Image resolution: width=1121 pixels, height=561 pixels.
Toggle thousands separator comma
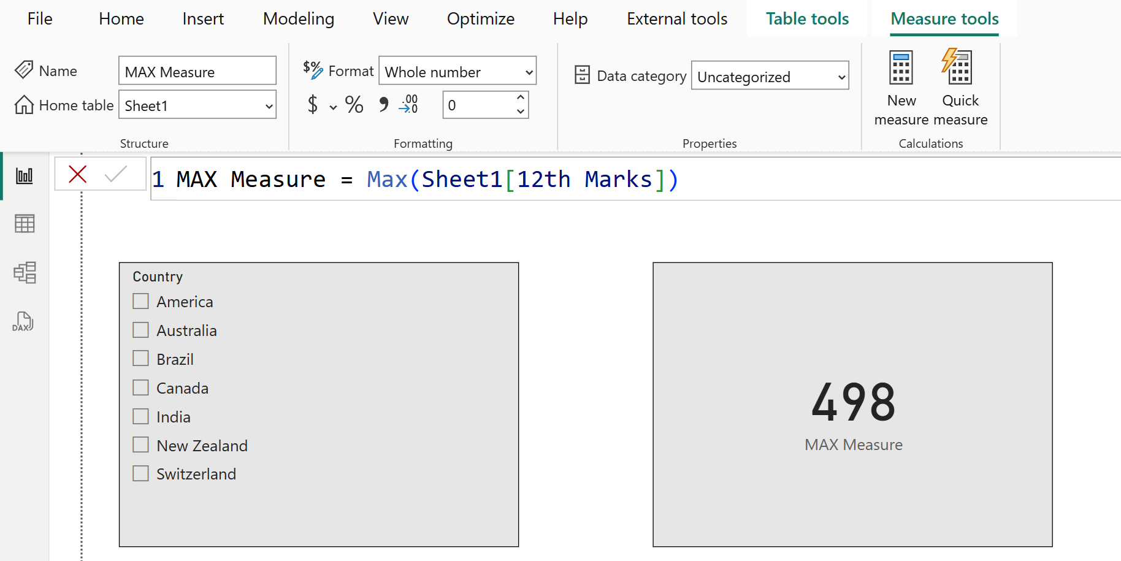pos(384,105)
